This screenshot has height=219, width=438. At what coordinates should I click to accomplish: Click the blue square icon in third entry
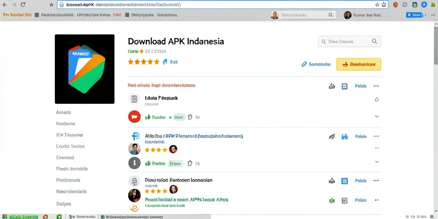coord(345,181)
